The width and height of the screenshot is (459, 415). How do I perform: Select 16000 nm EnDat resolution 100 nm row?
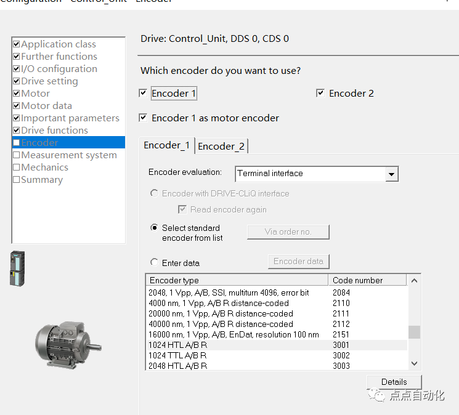(277, 334)
